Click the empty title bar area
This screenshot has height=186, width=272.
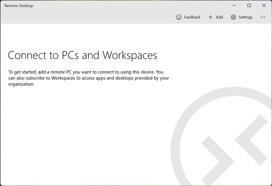(x=126, y=6)
